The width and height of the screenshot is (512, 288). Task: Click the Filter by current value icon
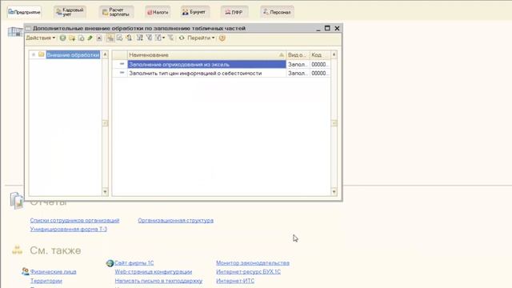[x=150, y=38]
